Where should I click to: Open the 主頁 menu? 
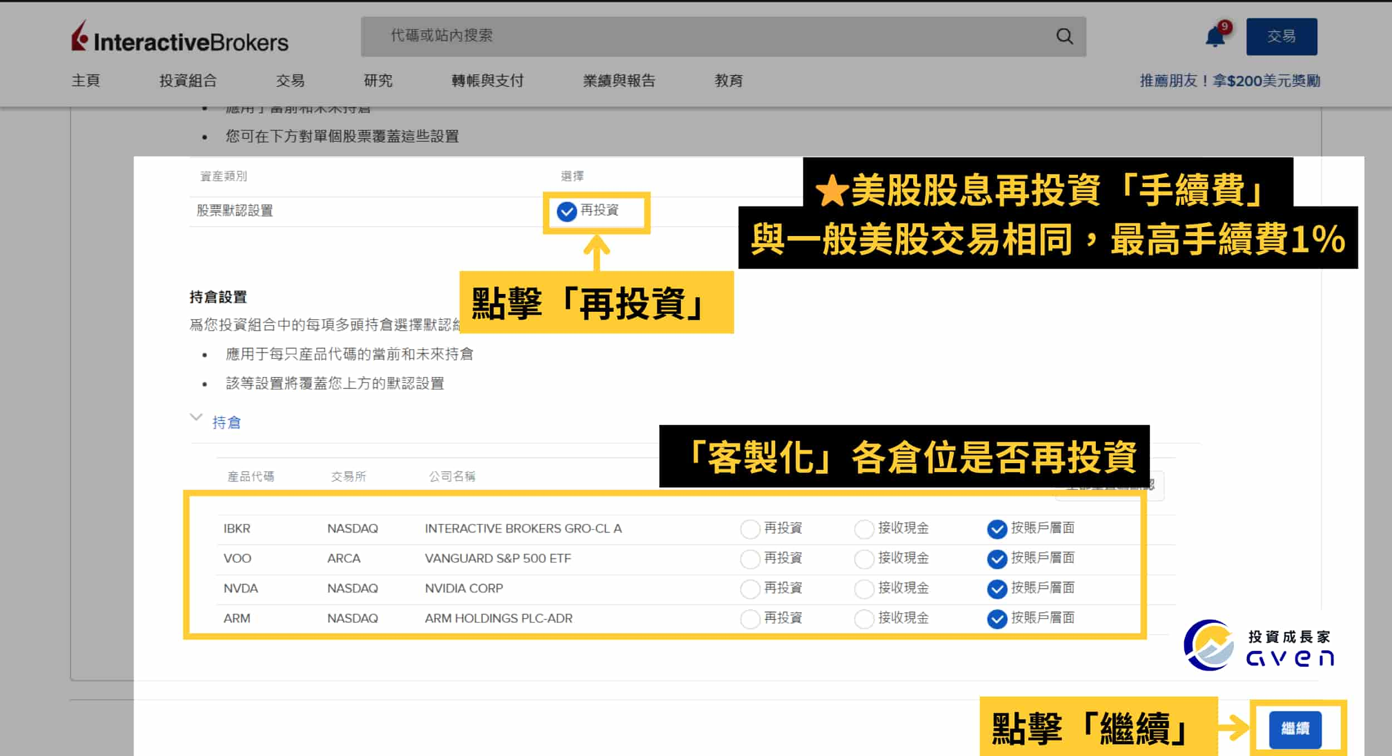(x=86, y=81)
